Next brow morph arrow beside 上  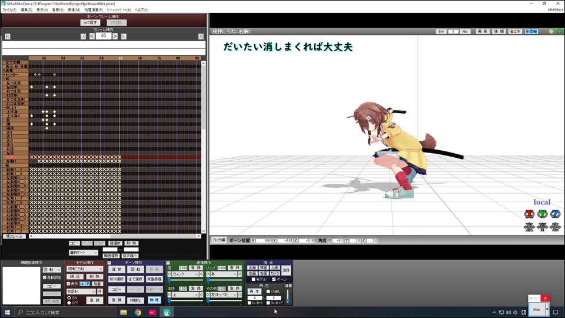201,295
